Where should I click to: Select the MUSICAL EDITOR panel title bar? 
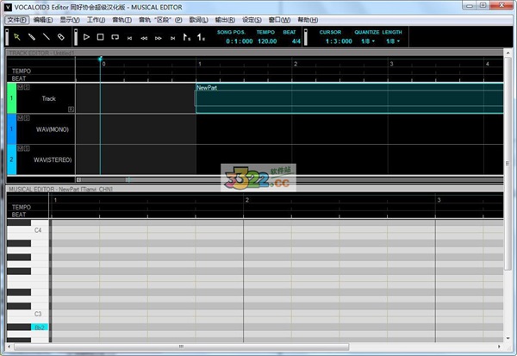(254, 189)
